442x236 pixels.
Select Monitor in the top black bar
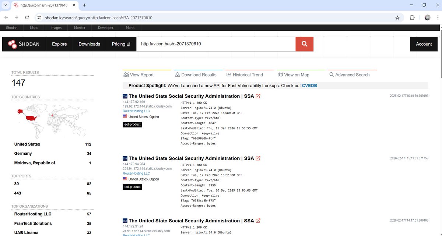[80, 28]
